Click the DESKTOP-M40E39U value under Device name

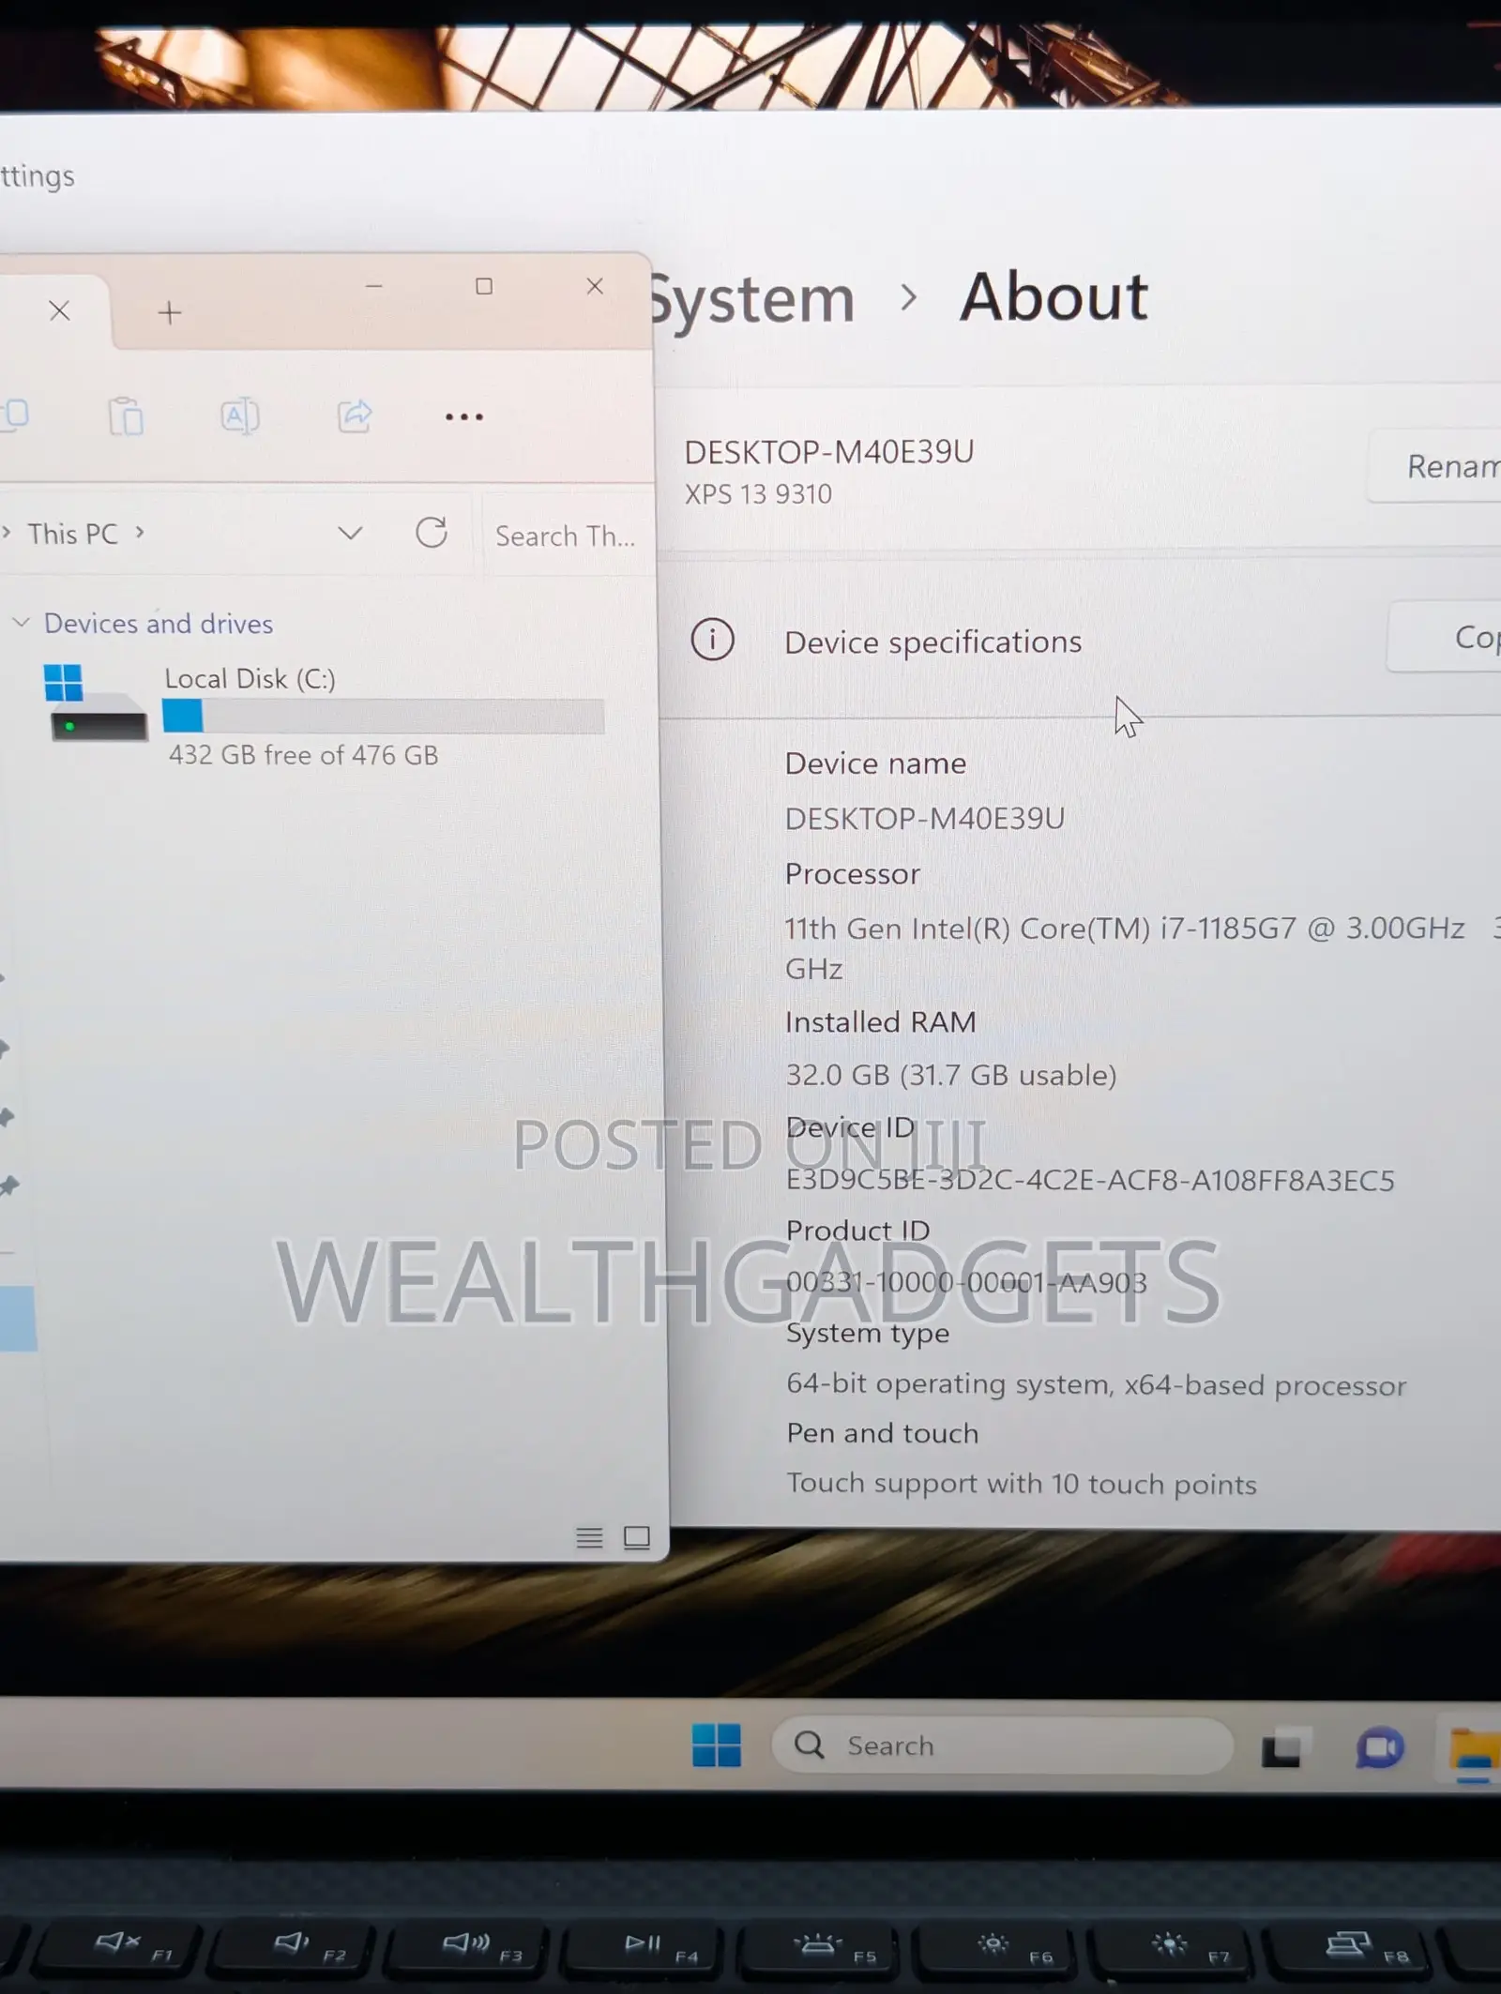[x=925, y=819]
